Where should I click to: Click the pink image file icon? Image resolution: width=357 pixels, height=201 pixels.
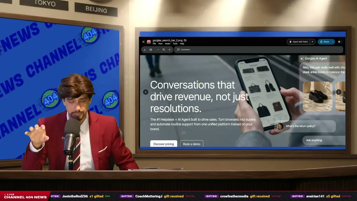(149, 42)
